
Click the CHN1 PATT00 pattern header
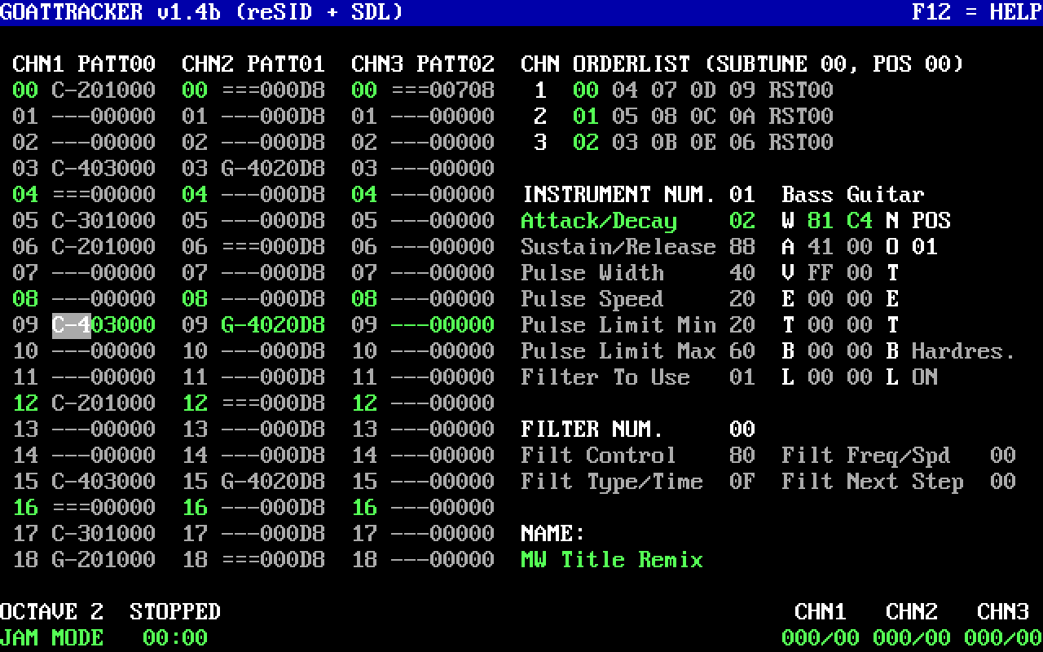coord(84,64)
